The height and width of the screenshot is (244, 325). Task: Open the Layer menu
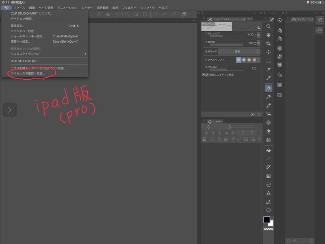[x=87, y=8]
